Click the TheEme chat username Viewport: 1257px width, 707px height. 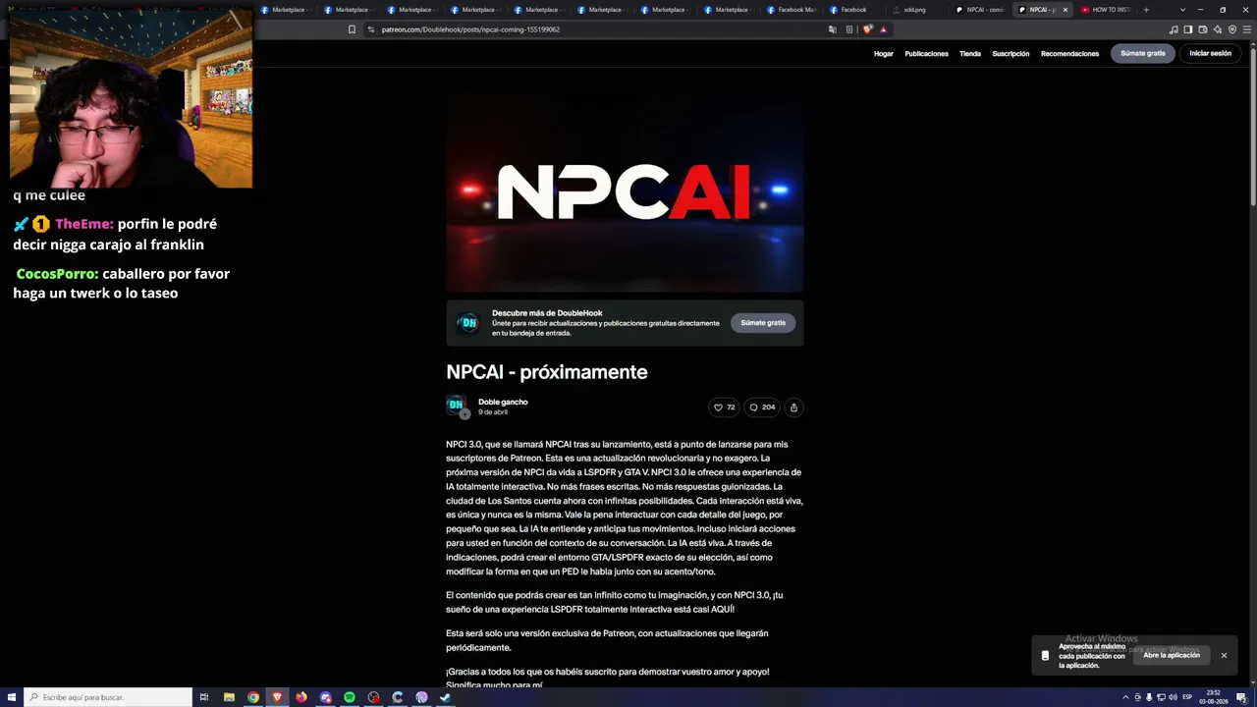(83, 224)
